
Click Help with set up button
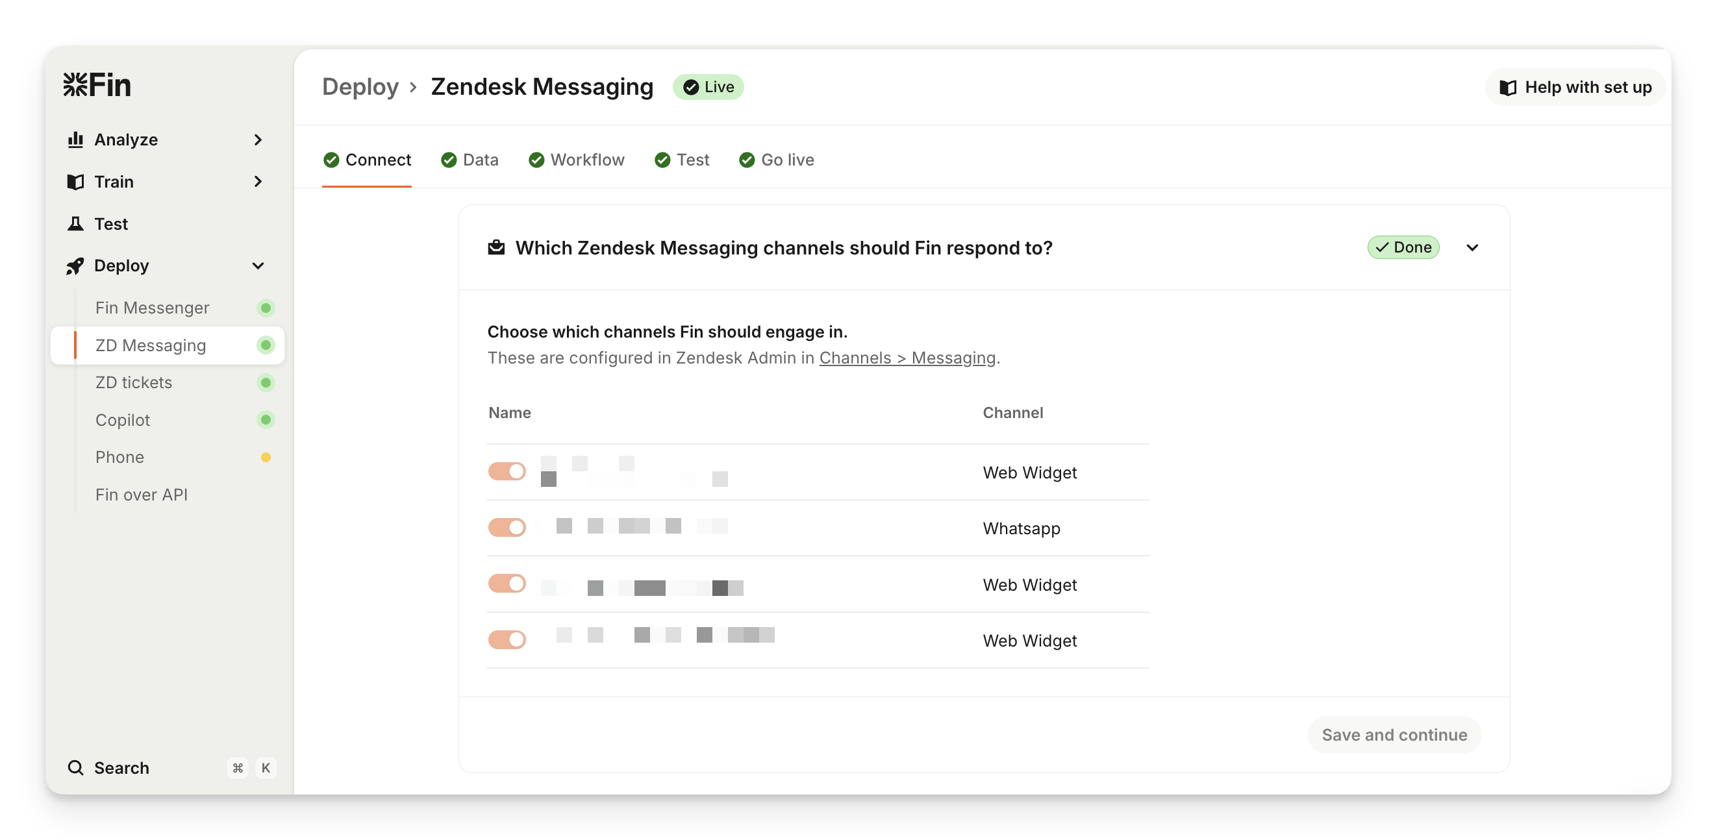[x=1575, y=87]
